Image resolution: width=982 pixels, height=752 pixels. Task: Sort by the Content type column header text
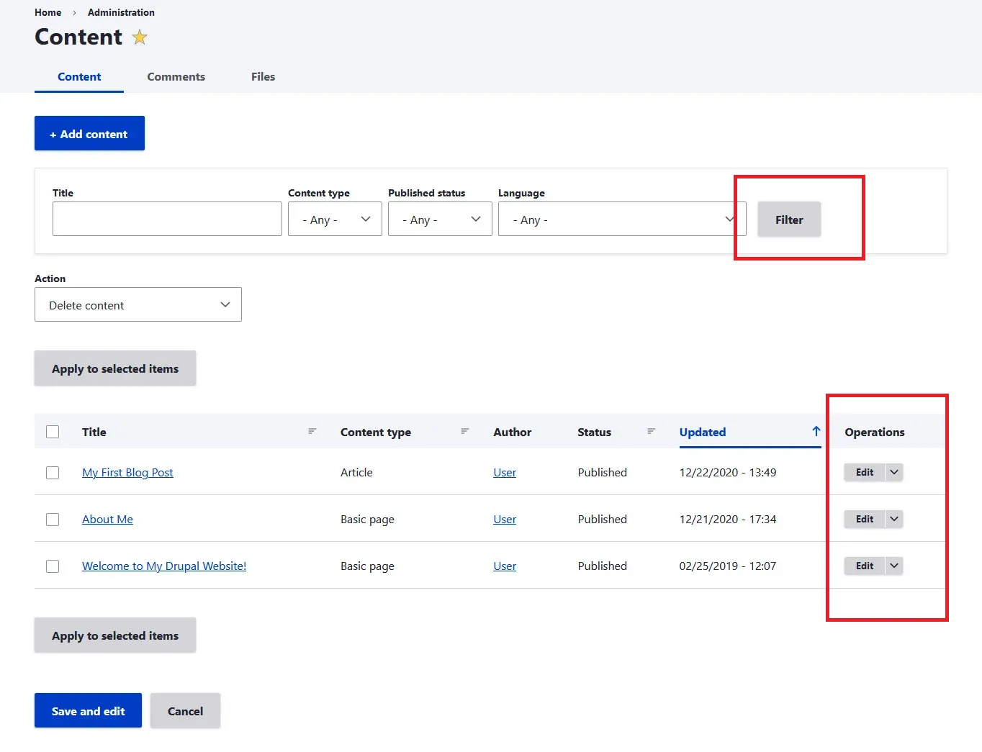pos(376,432)
